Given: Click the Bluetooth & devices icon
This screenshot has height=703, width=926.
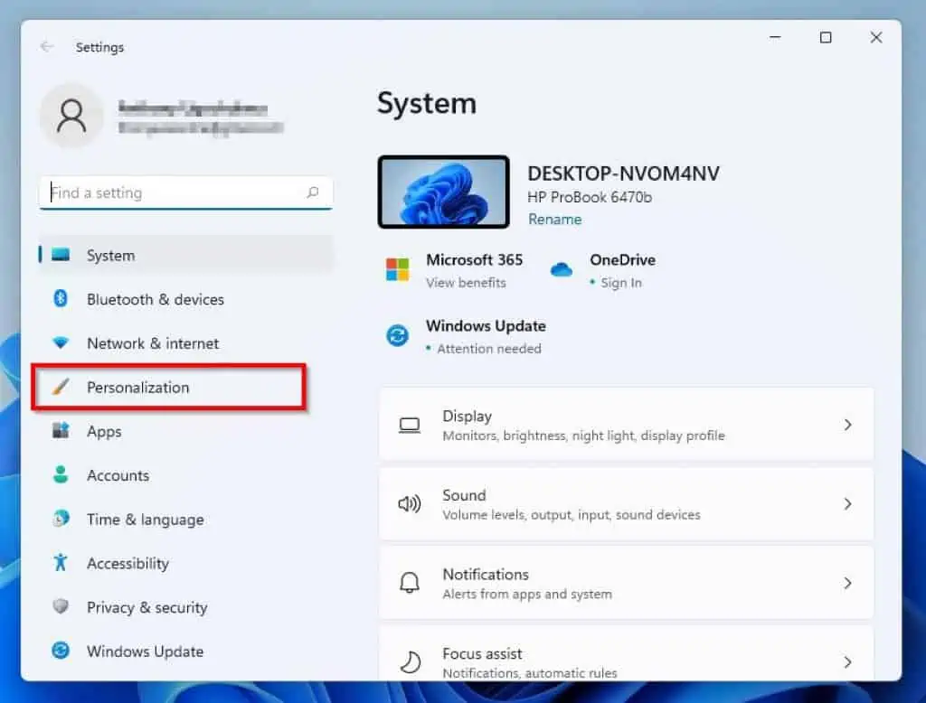Looking at the screenshot, I should 61,299.
